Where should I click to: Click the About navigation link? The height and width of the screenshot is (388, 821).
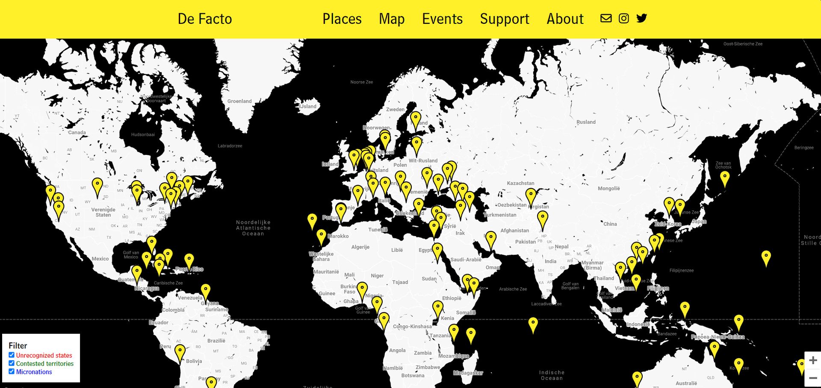click(564, 19)
